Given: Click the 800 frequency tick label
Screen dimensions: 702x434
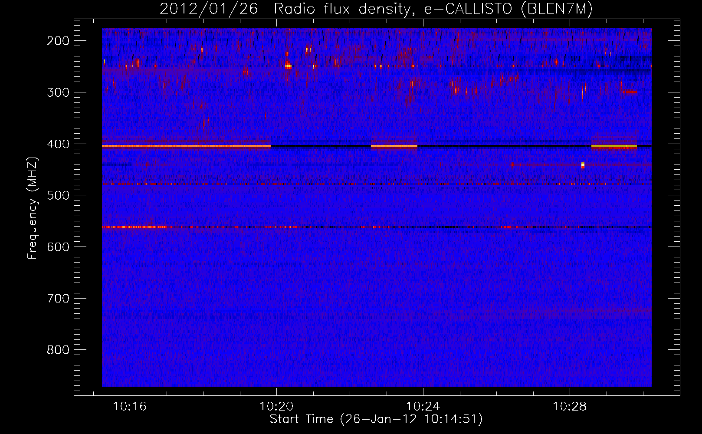Looking at the screenshot, I should (58, 350).
